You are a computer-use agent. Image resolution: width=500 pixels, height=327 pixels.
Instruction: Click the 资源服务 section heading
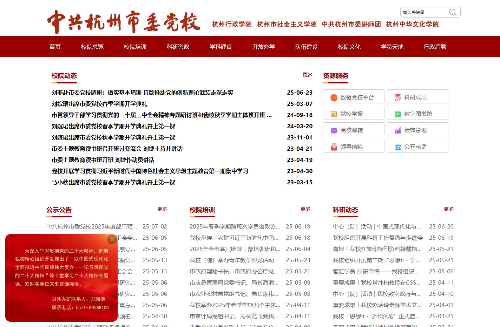click(x=336, y=76)
